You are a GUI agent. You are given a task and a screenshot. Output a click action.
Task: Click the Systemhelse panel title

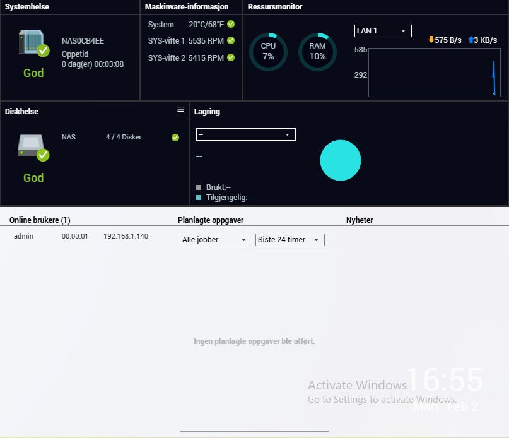pos(27,7)
